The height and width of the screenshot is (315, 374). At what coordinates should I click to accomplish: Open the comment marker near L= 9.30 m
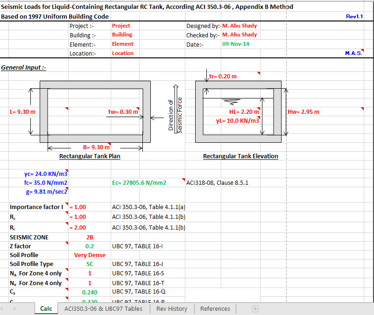click(66, 108)
